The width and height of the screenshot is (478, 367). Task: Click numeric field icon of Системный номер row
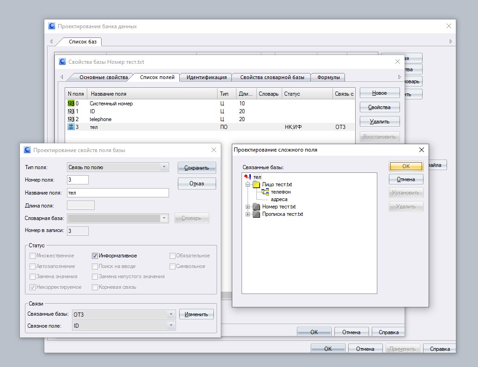pos(71,104)
